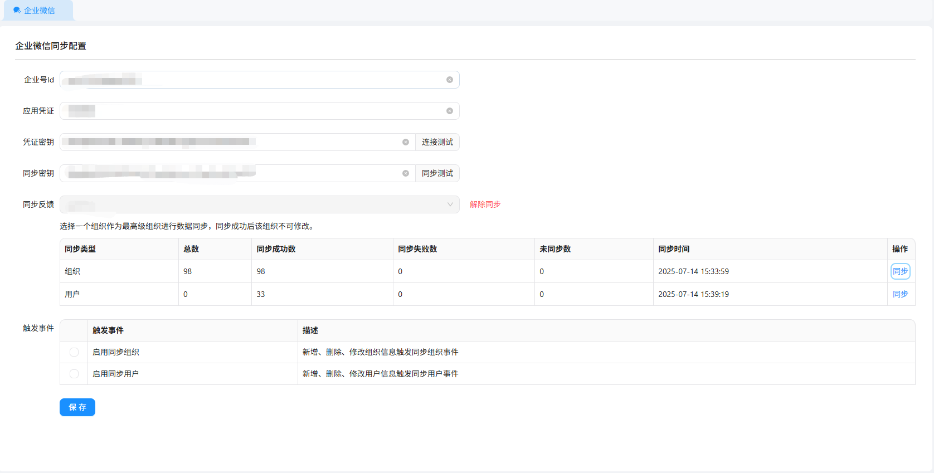The height and width of the screenshot is (473, 934).
Task: Click the 解除同步 link
Action: click(485, 204)
